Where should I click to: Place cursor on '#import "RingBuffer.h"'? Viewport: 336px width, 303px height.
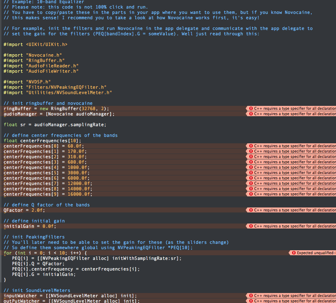(x=34, y=61)
